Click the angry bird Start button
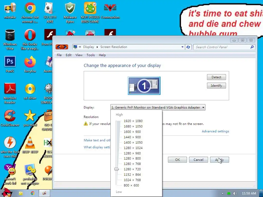 click(x=7, y=193)
